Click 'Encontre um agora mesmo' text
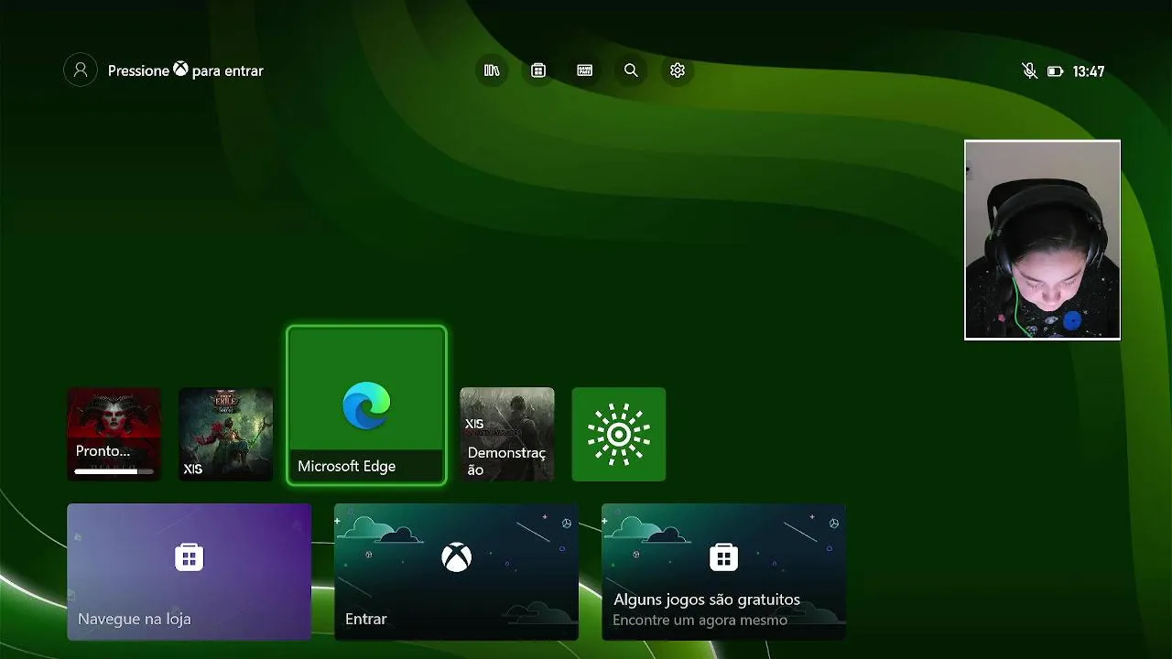Screen dimensions: 1172x659 coord(700,621)
